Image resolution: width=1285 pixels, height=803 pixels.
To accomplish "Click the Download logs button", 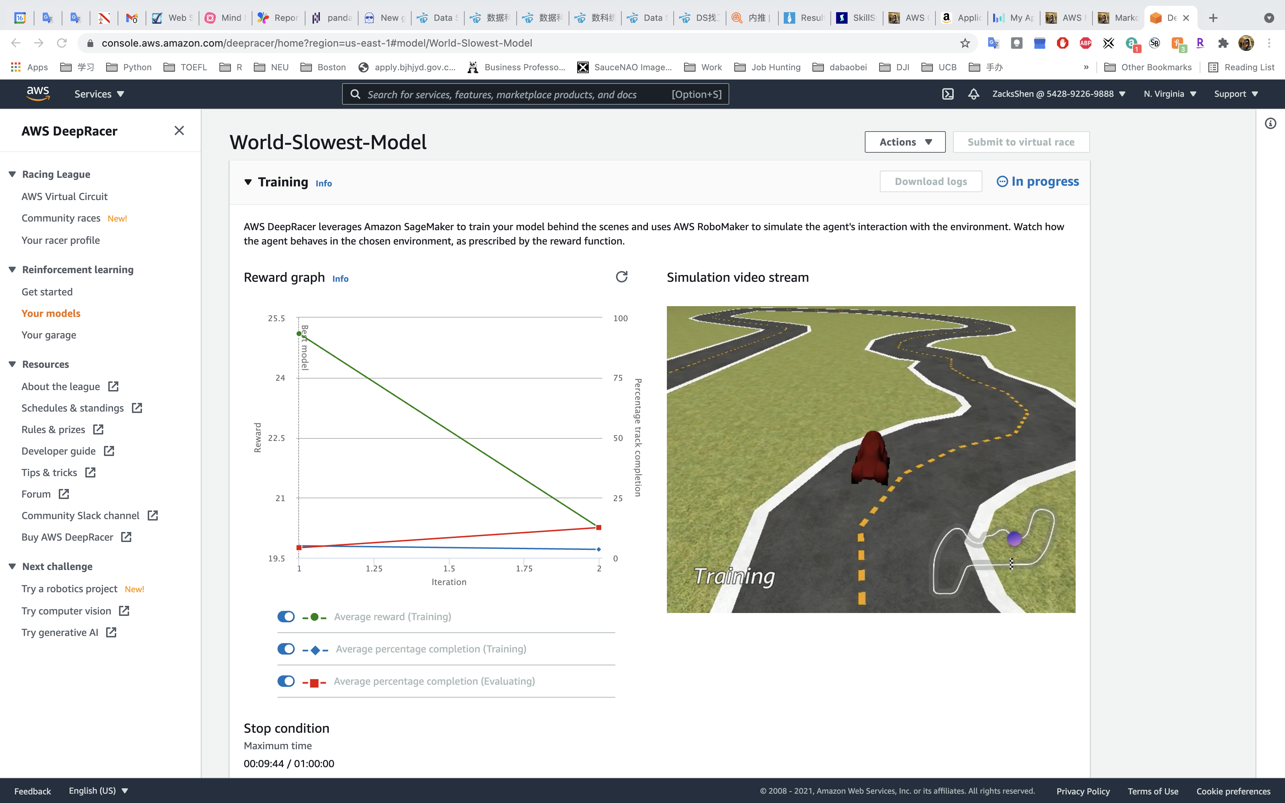I will click(930, 182).
